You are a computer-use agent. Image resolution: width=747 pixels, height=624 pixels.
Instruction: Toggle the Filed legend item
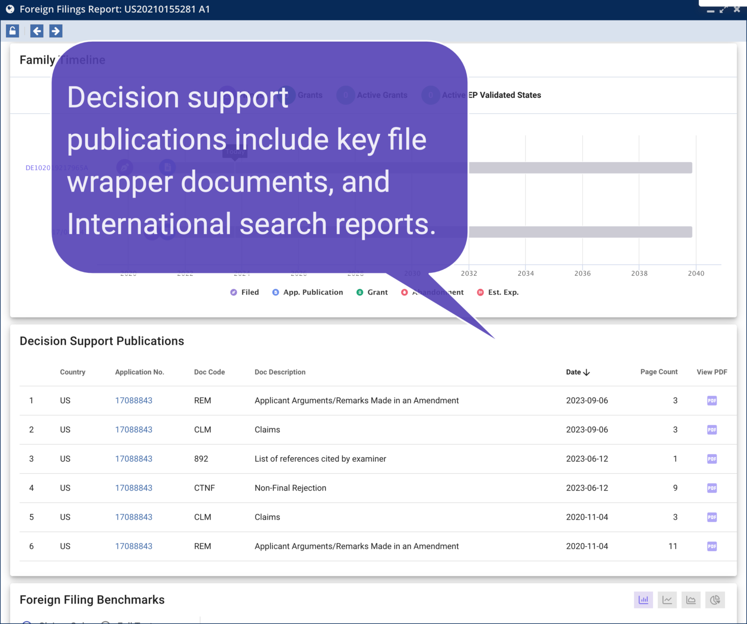click(245, 292)
